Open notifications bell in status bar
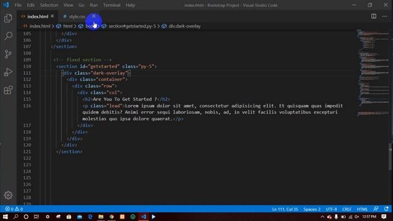393x221 pixels. (x=386, y=209)
